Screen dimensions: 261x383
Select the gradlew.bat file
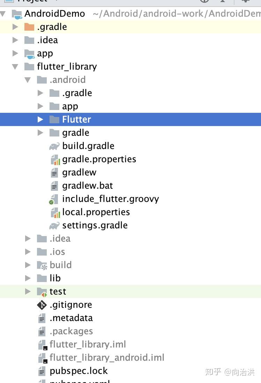tap(87, 186)
